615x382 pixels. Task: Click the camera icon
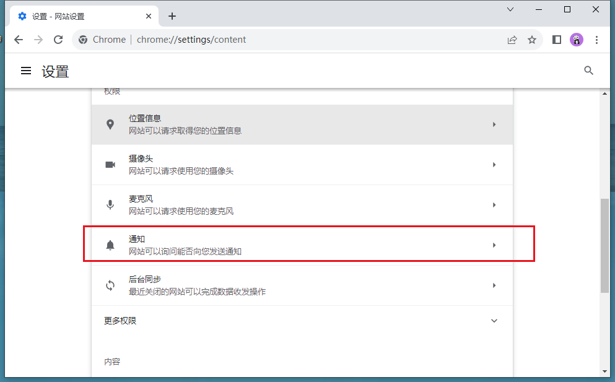(110, 164)
